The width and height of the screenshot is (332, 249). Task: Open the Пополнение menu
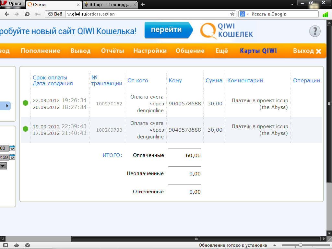pos(41,51)
